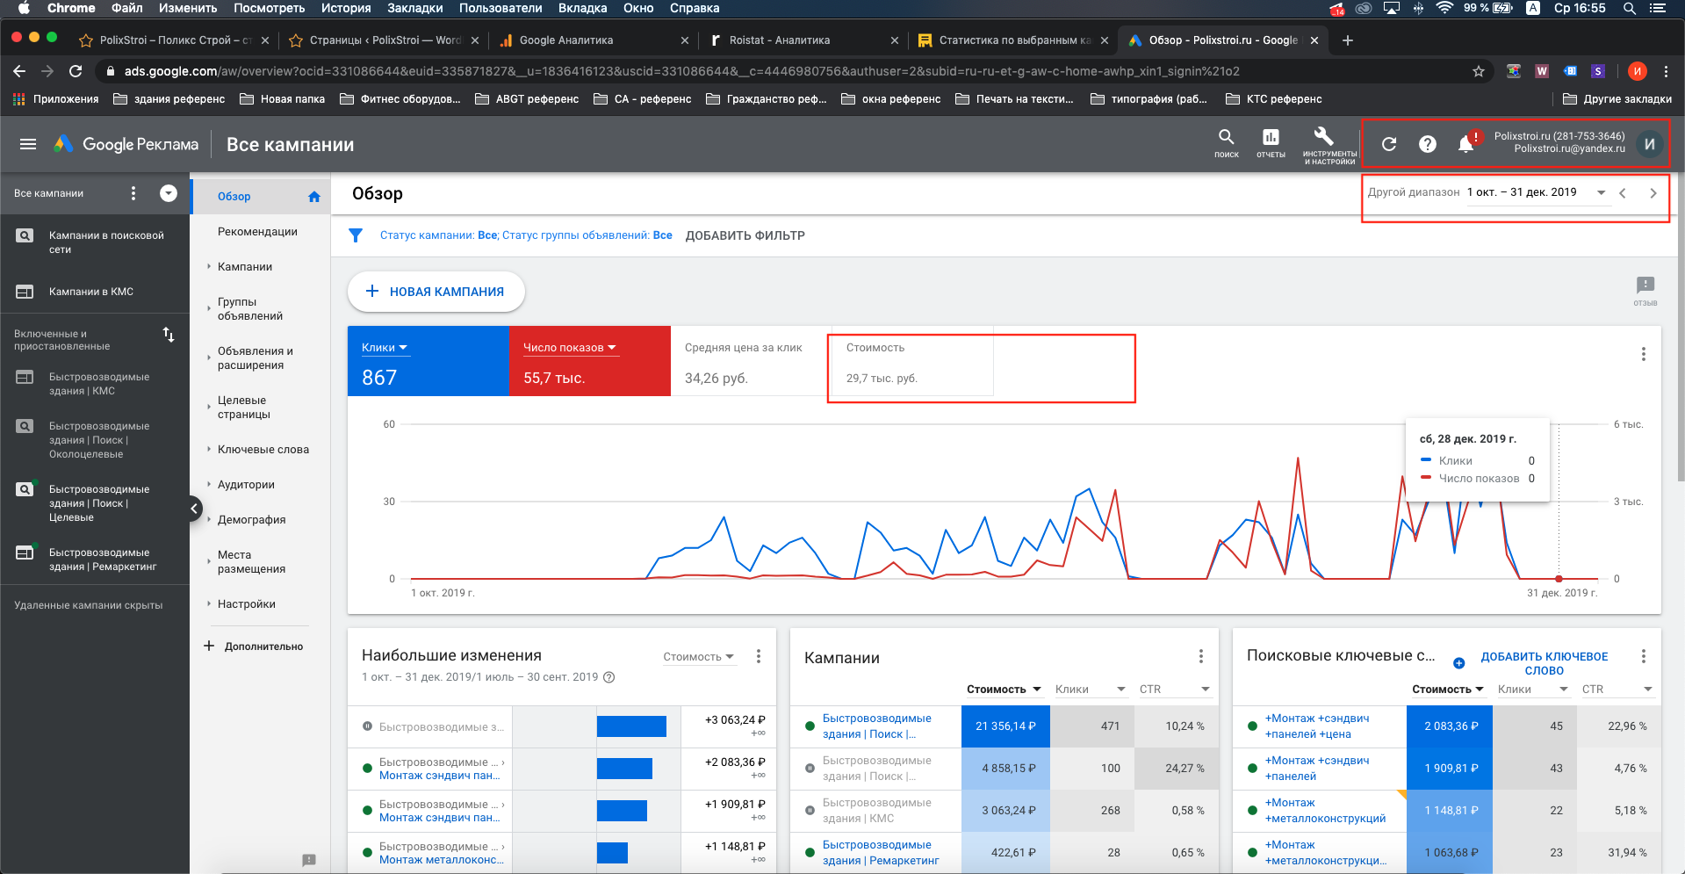Open the notifications bell
1685x874 pixels.
tap(1465, 144)
